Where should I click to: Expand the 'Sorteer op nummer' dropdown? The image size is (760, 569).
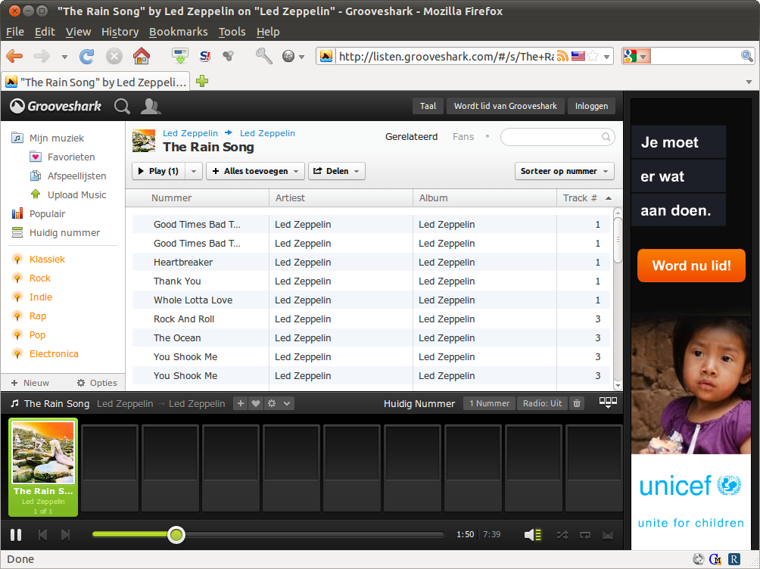point(564,171)
